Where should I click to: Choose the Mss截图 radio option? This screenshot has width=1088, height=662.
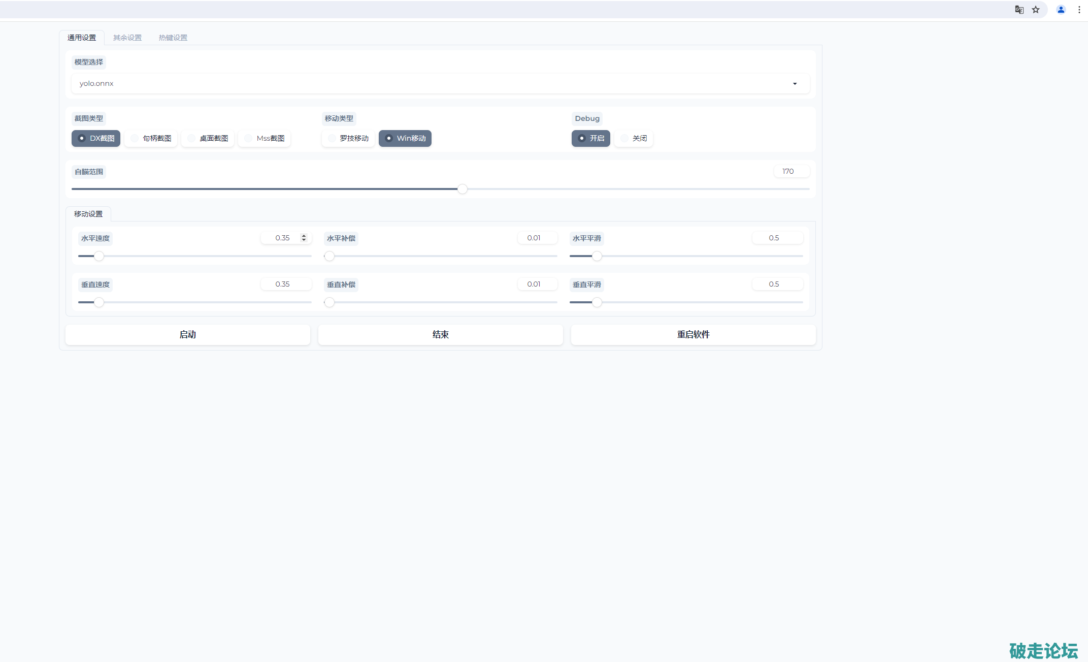click(x=265, y=138)
